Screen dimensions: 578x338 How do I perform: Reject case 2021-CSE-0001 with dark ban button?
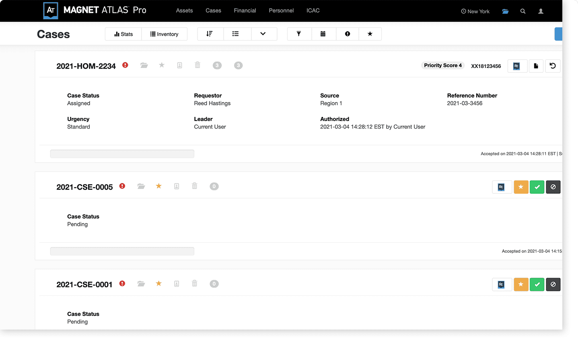[x=553, y=285]
